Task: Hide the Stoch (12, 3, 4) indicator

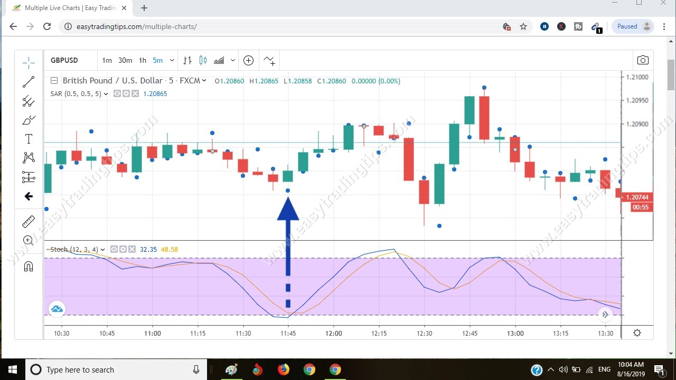Action: (114, 249)
